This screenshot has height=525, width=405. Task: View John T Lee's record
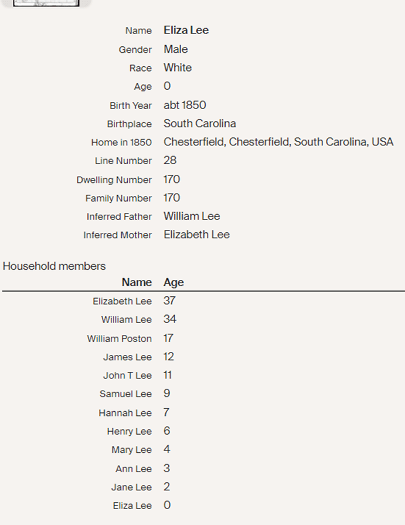(x=127, y=375)
